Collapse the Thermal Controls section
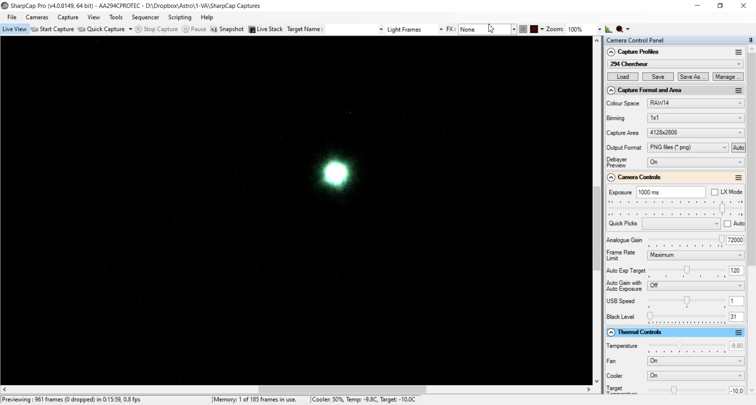756x405 pixels. click(611, 333)
